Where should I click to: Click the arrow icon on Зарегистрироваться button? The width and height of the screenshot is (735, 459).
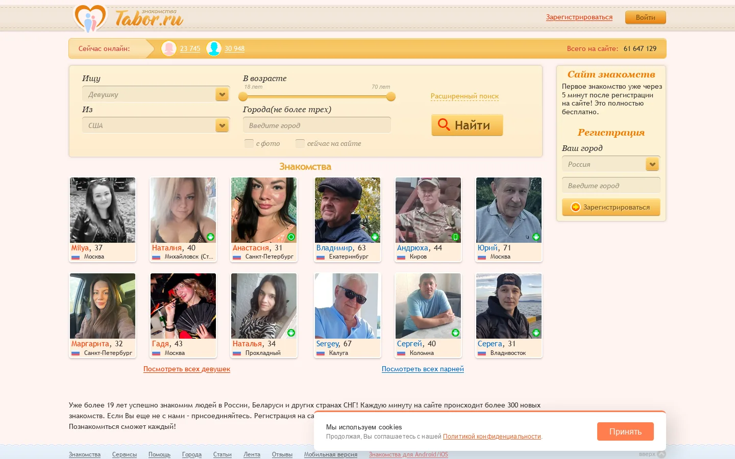(x=575, y=207)
